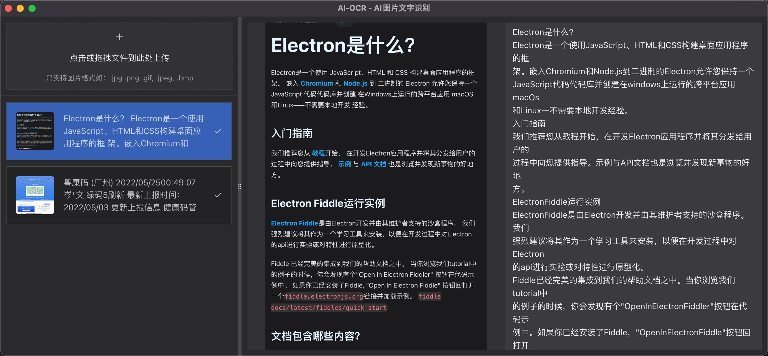Open the Node.js link in the preview
This screenshot has width=768, height=356.
(x=355, y=83)
